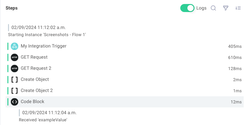Screen dimensions: 248x125
Task: Click the Code Block angle-brackets icon
Action: [15, 102]
